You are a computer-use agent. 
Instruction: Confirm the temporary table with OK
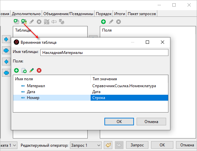tap(119, 121)
